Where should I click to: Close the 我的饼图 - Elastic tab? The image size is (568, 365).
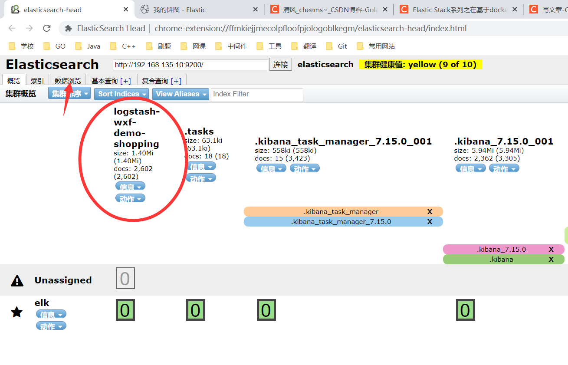255,9
